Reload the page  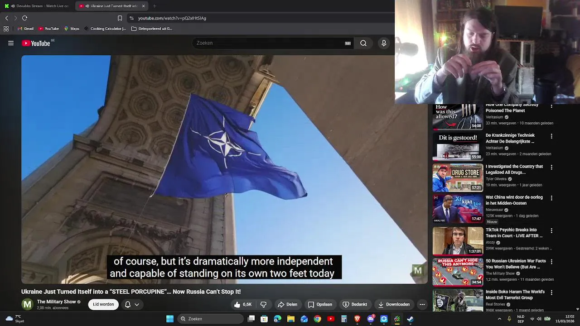(x=24, y=18)
